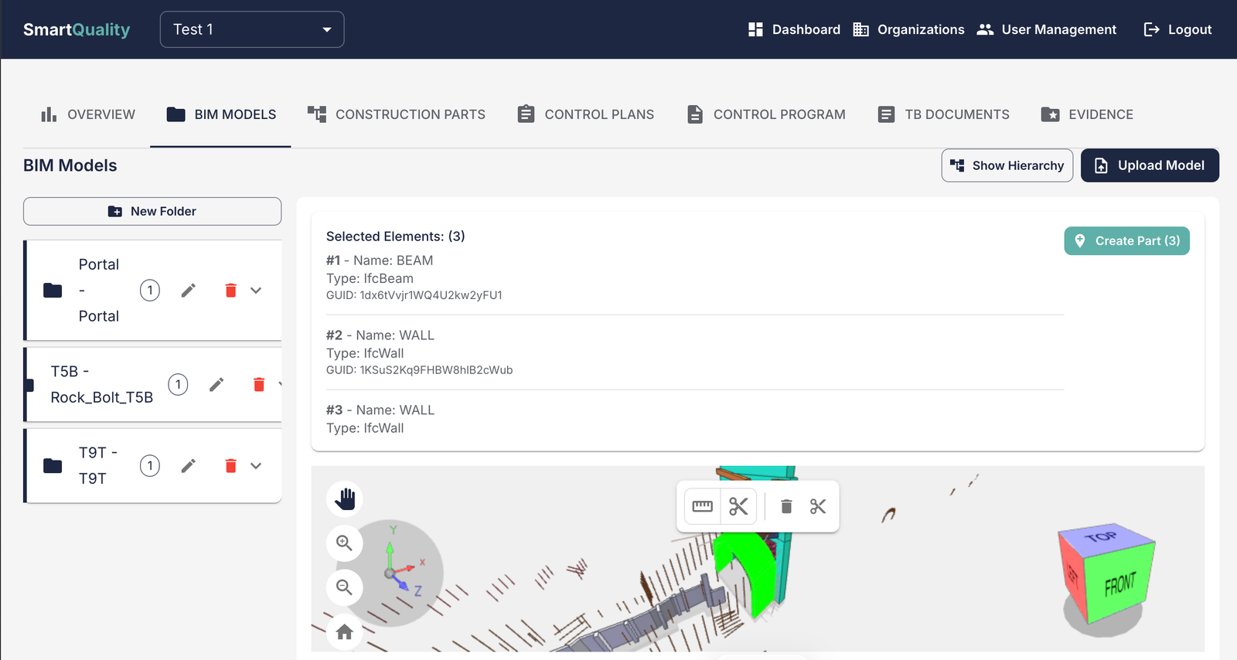Switch to the Evidence tab

pos(1087,114)
